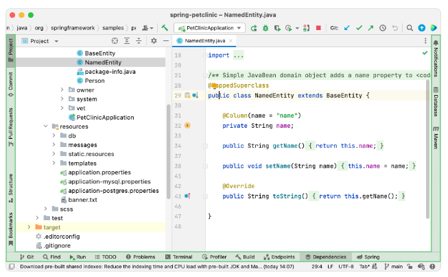Toggle the Database tool window
448x277 pixels.
pos(436,102)
